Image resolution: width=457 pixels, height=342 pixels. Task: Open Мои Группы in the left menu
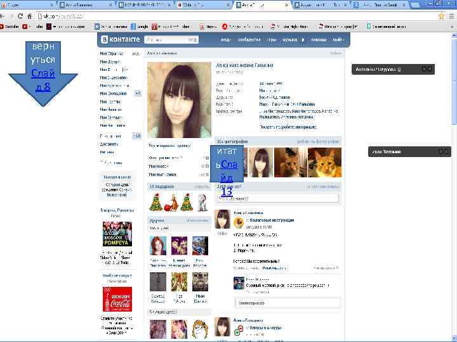tap(110, 101)
